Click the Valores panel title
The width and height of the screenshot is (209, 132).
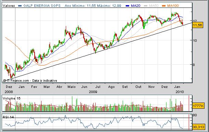(x=9, y=6)
